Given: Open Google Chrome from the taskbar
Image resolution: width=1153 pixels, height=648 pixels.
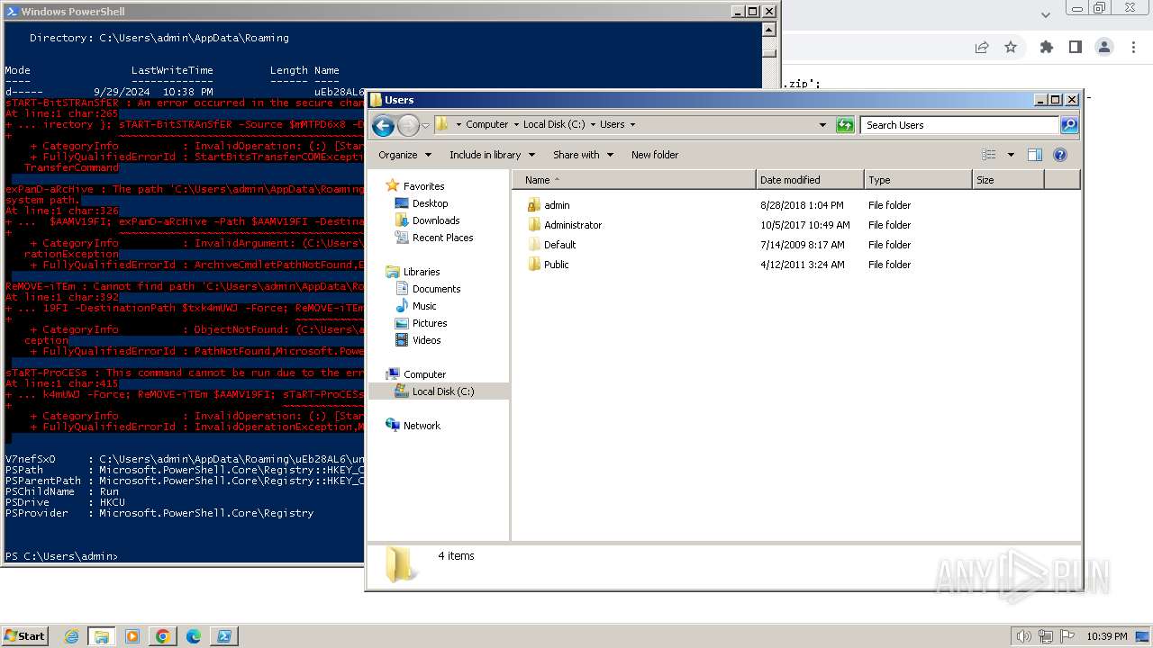Looking at the screenshot, I should (x=163, y=636).
